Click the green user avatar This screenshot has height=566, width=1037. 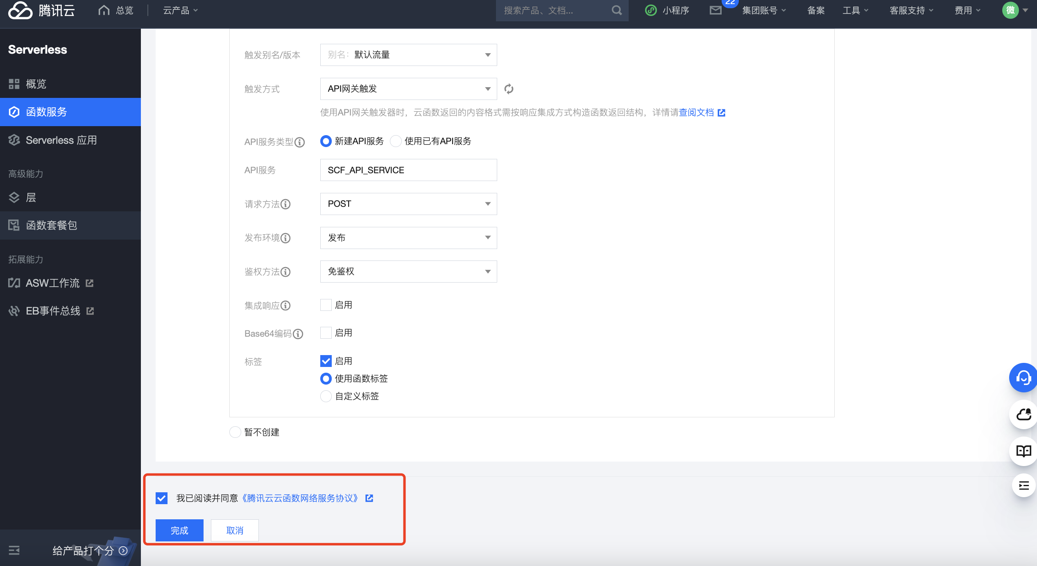[1010, 10]
